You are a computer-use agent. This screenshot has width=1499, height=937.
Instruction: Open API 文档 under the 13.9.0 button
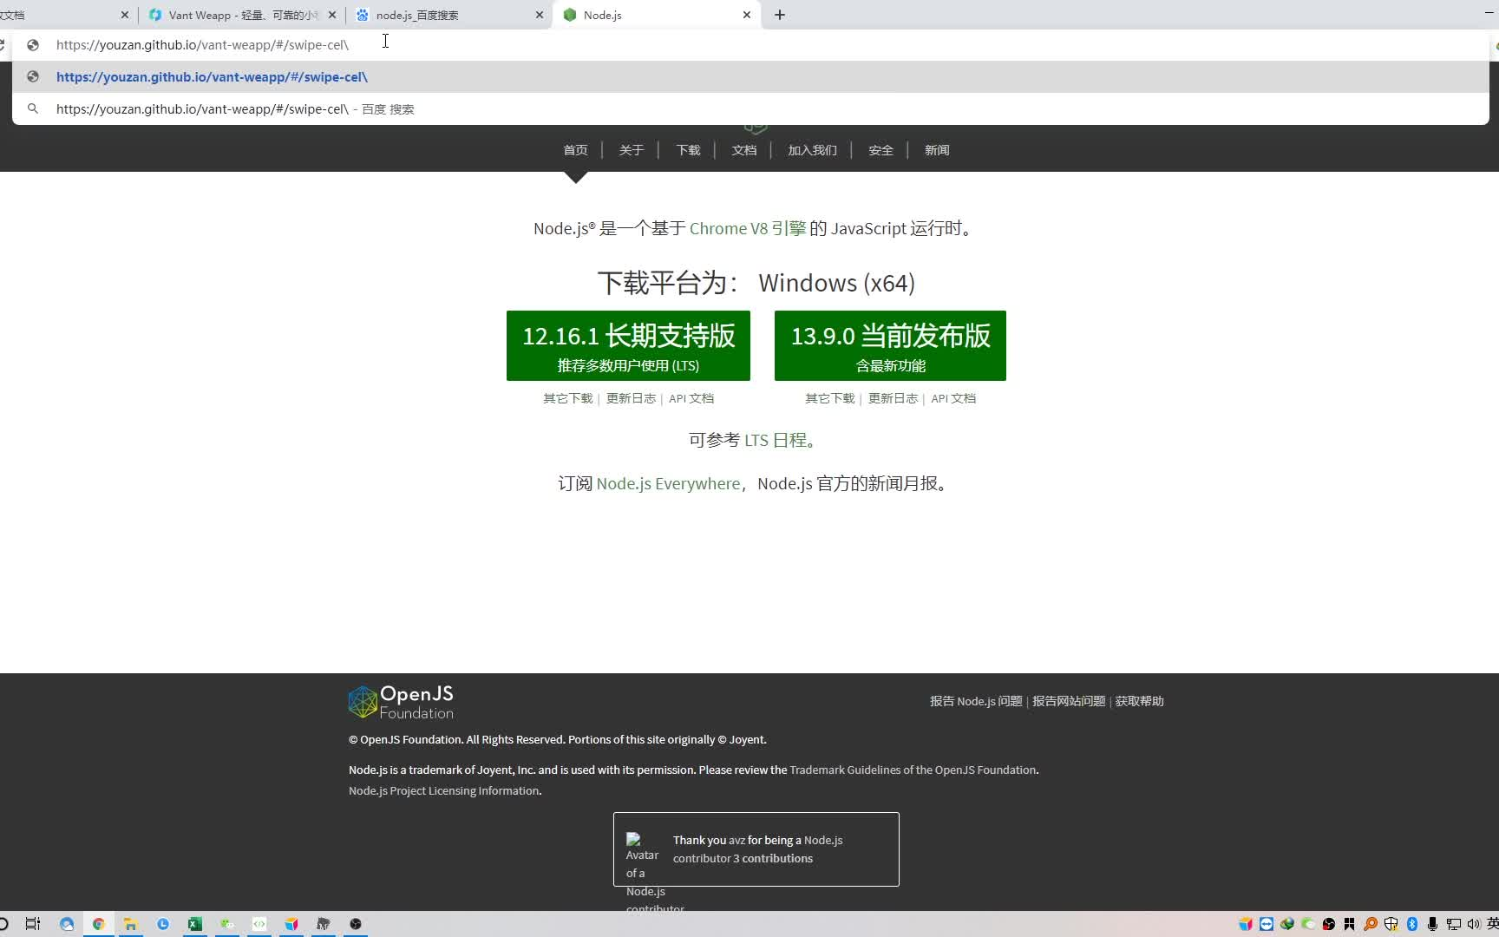(953, 398)
